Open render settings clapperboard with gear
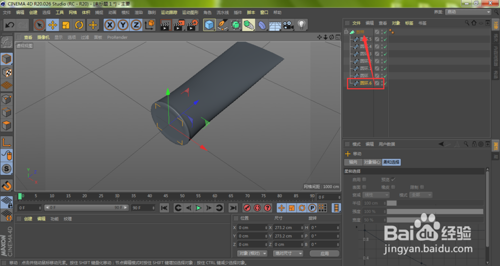This screenshot has height=266, width=500. (192, 24)
